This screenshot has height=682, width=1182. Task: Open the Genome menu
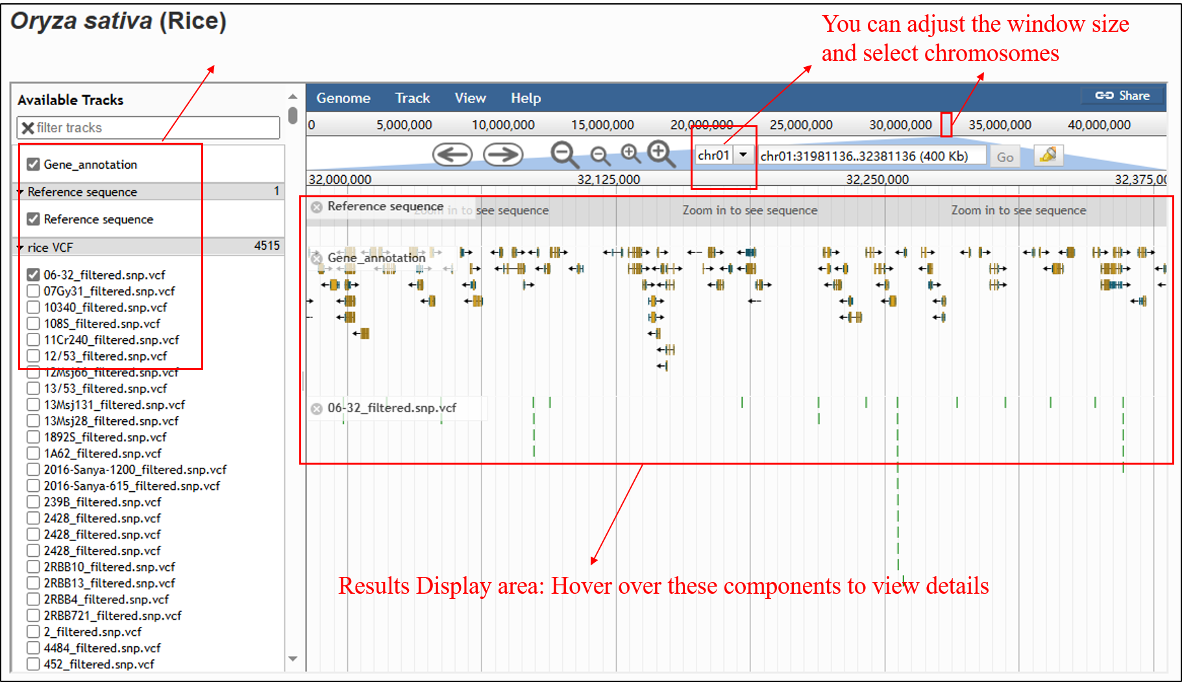click(x=343, y=98)
